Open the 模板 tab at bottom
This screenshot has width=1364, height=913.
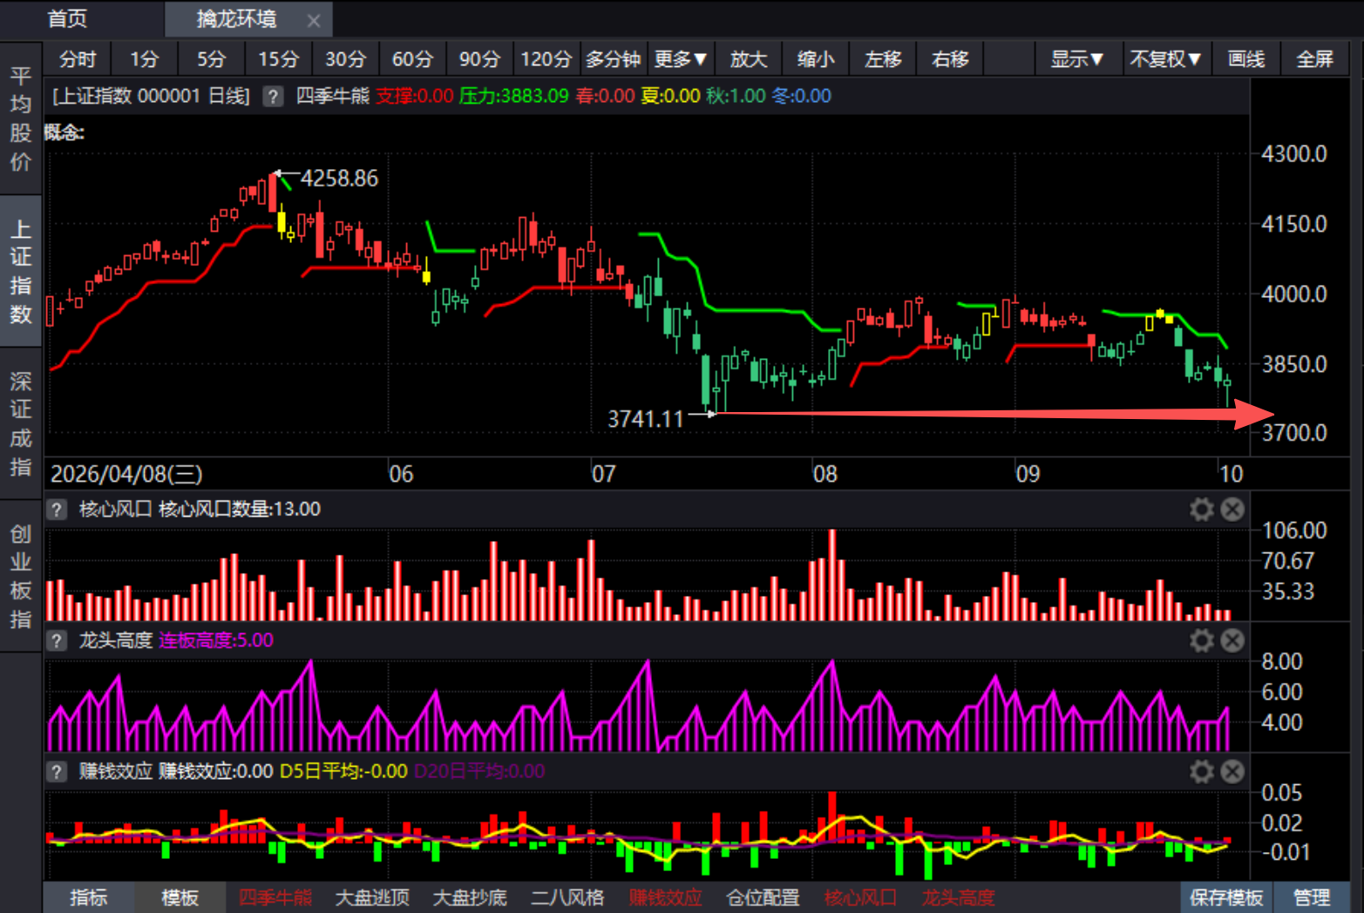[180, 897]
